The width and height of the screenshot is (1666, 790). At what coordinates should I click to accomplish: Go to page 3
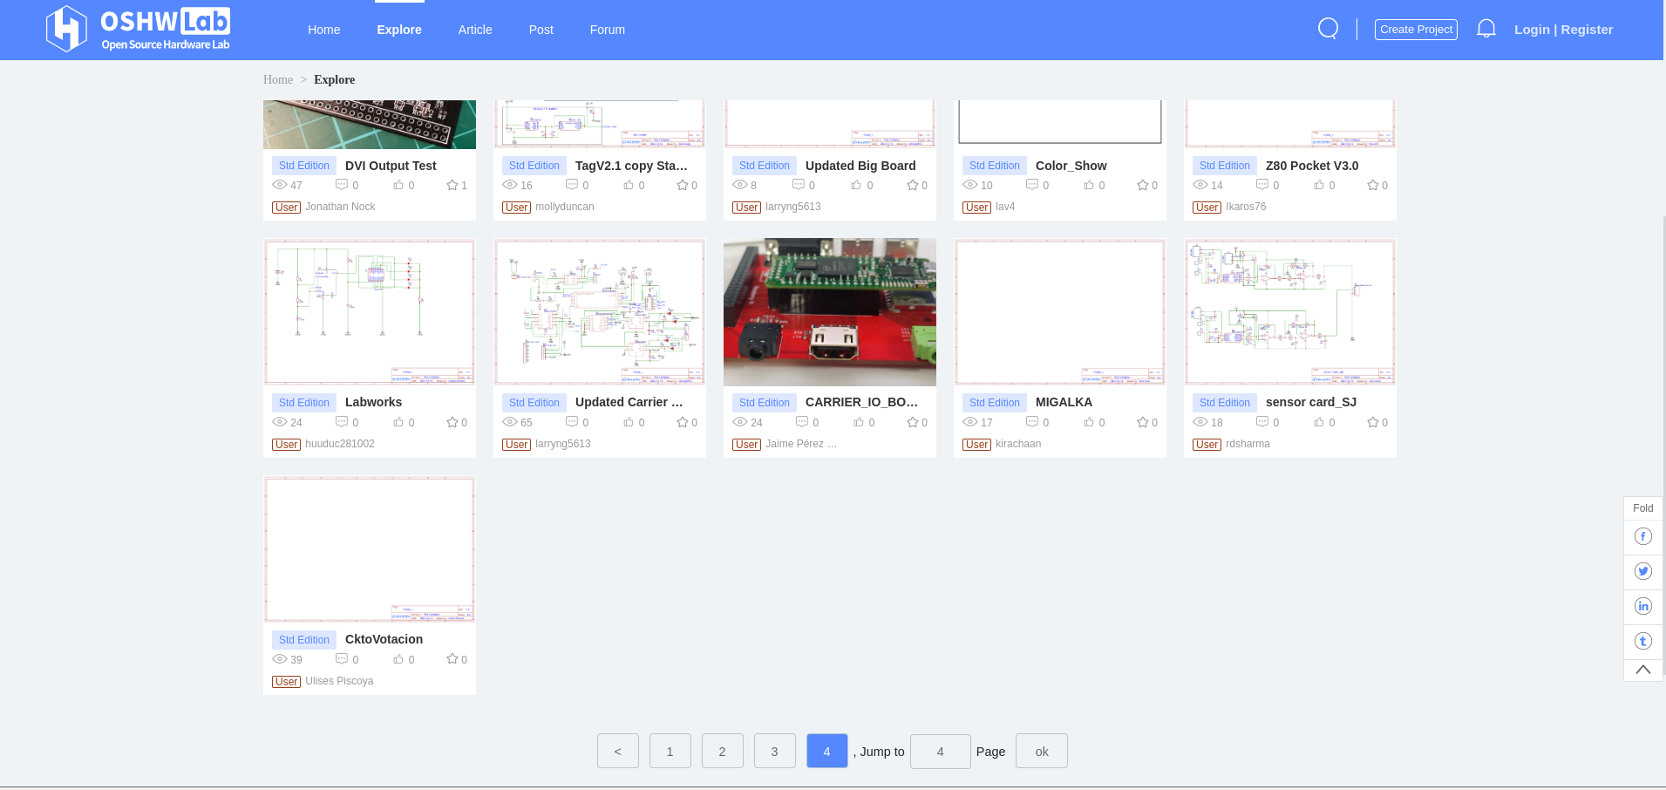tap(775, 751)
